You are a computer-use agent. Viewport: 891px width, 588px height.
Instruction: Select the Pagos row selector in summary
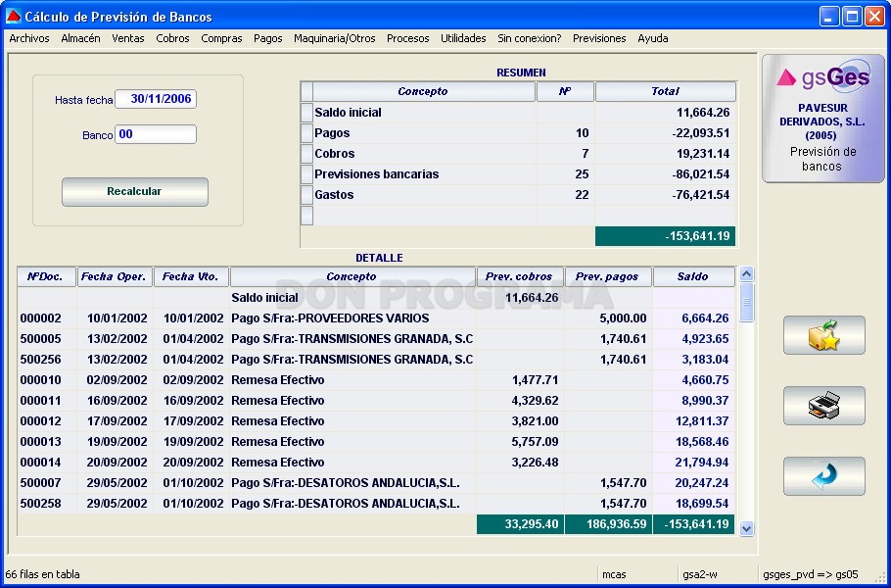point(306,133)
